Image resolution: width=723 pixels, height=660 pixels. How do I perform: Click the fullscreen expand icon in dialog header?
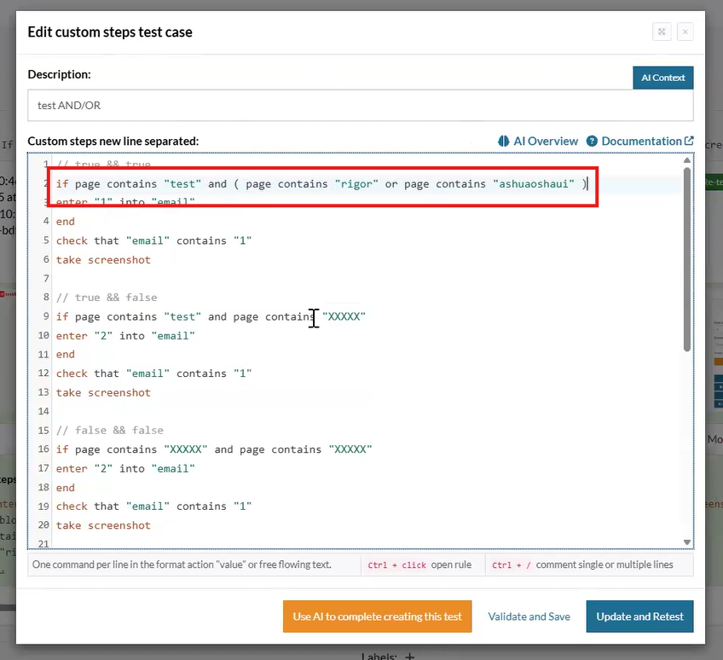click(662, 32)
